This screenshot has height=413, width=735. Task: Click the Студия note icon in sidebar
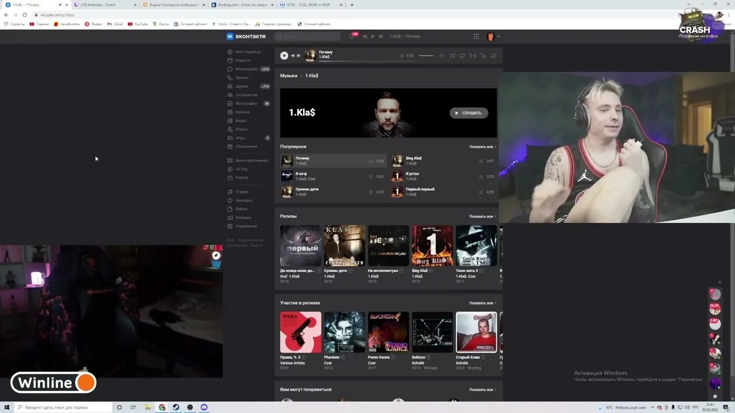pyautogui.click(x=230, y=192)
